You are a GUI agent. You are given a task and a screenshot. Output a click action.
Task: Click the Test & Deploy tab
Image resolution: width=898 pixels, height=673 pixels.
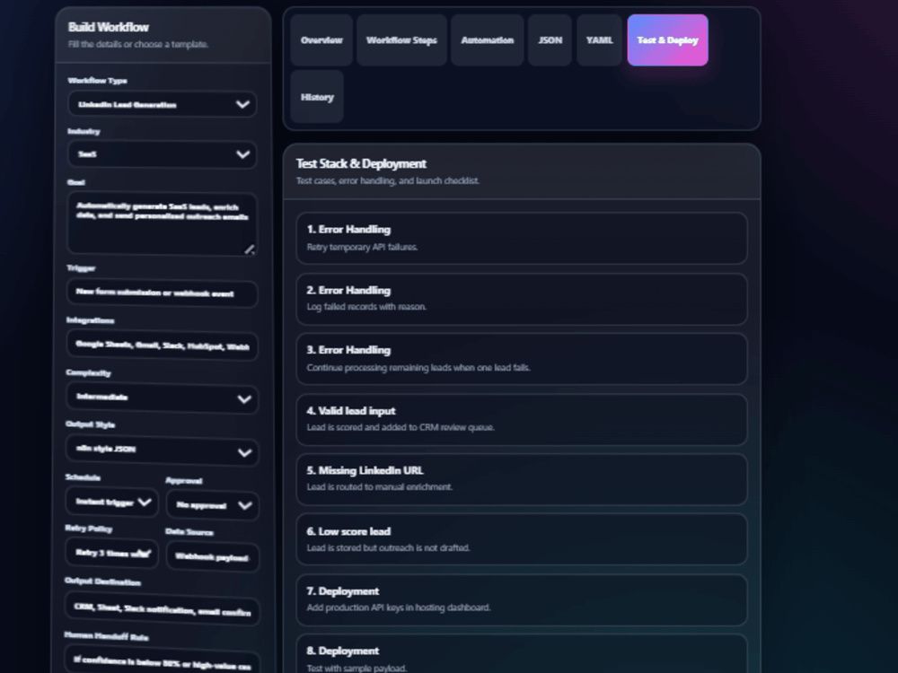pos(668,40)
